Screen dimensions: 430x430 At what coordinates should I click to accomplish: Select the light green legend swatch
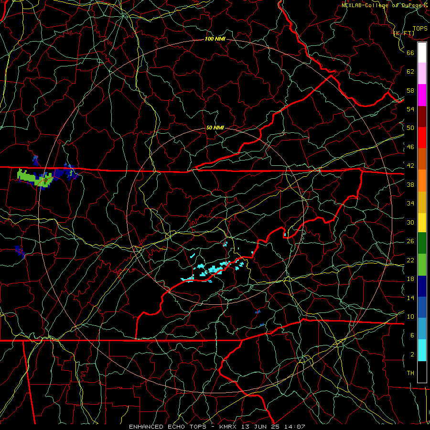pos(422,265)
